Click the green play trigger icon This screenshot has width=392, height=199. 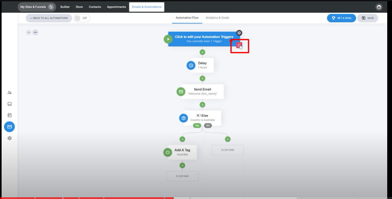coord(168,39)
